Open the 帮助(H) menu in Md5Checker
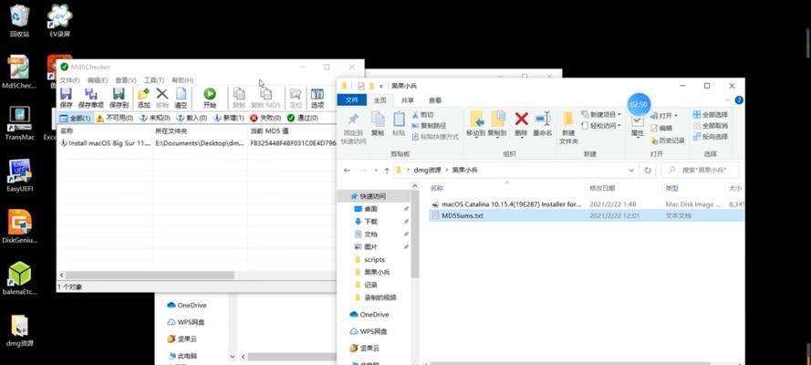This screenshot has width=811, height=365. pos(182,80)
